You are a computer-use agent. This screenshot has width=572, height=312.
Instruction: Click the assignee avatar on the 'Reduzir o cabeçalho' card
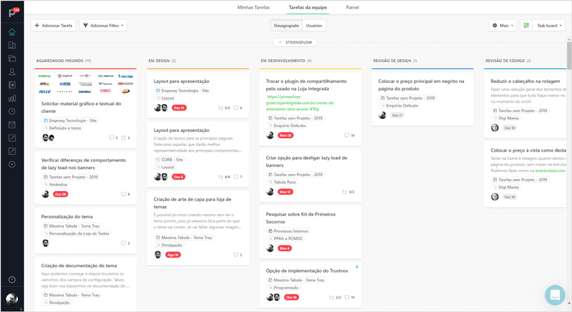pos(494,128)
